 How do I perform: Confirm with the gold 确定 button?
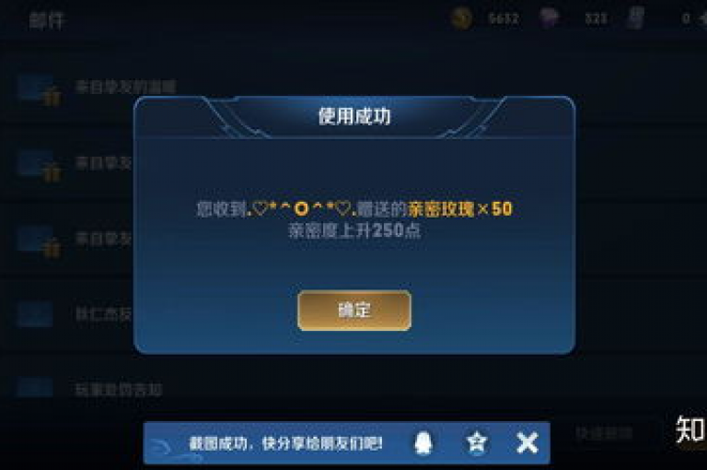pos(354,311)
